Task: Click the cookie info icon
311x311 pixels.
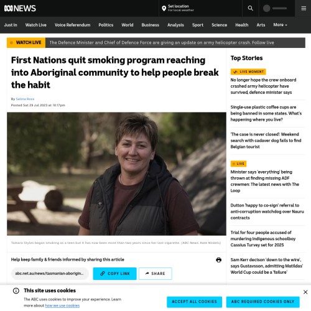Action: point(16,290)
